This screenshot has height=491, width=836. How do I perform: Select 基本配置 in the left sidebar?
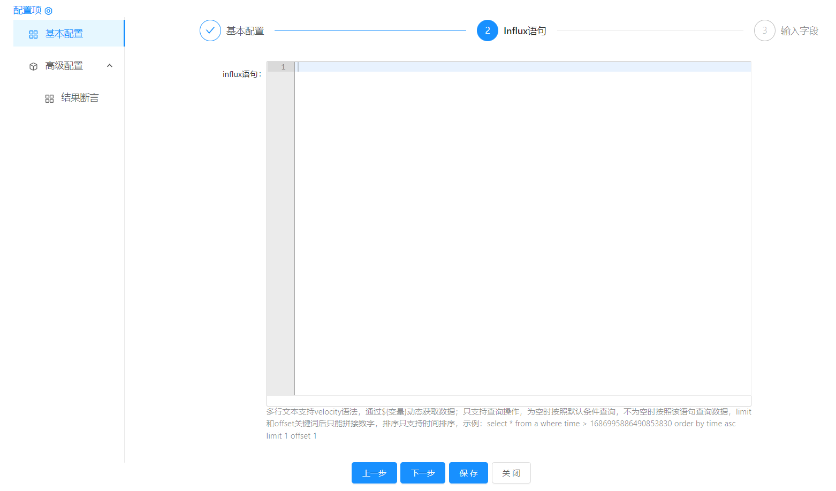click(x=64, y=34)
